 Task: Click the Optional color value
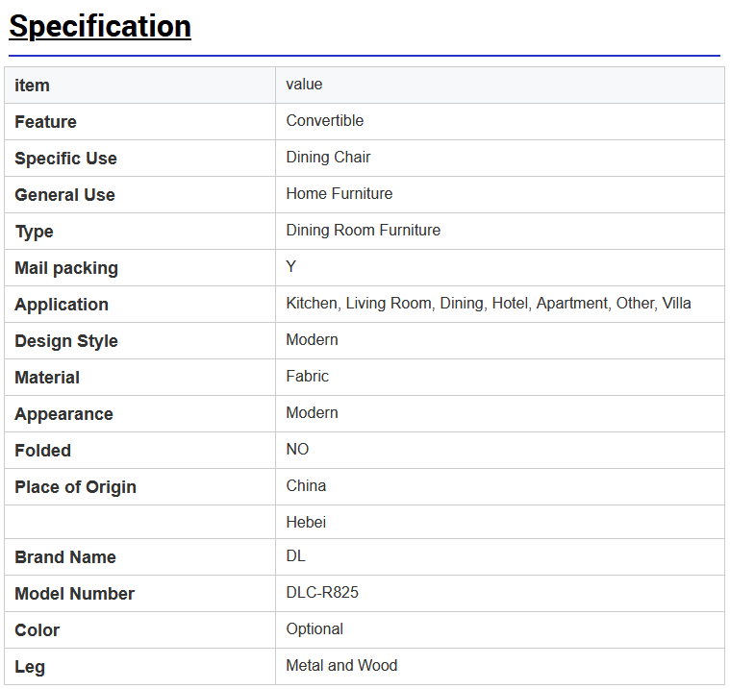point(315,629)
